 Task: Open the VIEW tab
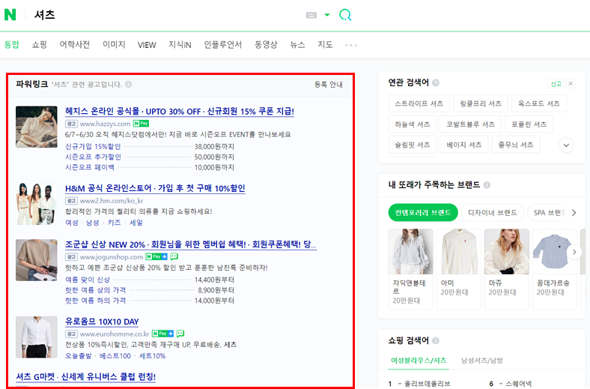coord(147,45)
